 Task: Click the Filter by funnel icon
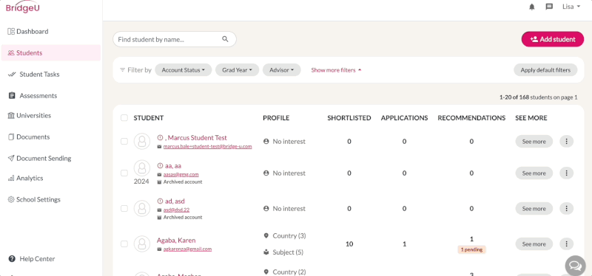click(x=122, y=70)
